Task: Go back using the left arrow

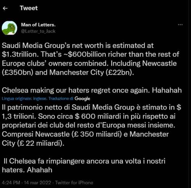Action: click(x=5, y=8)
